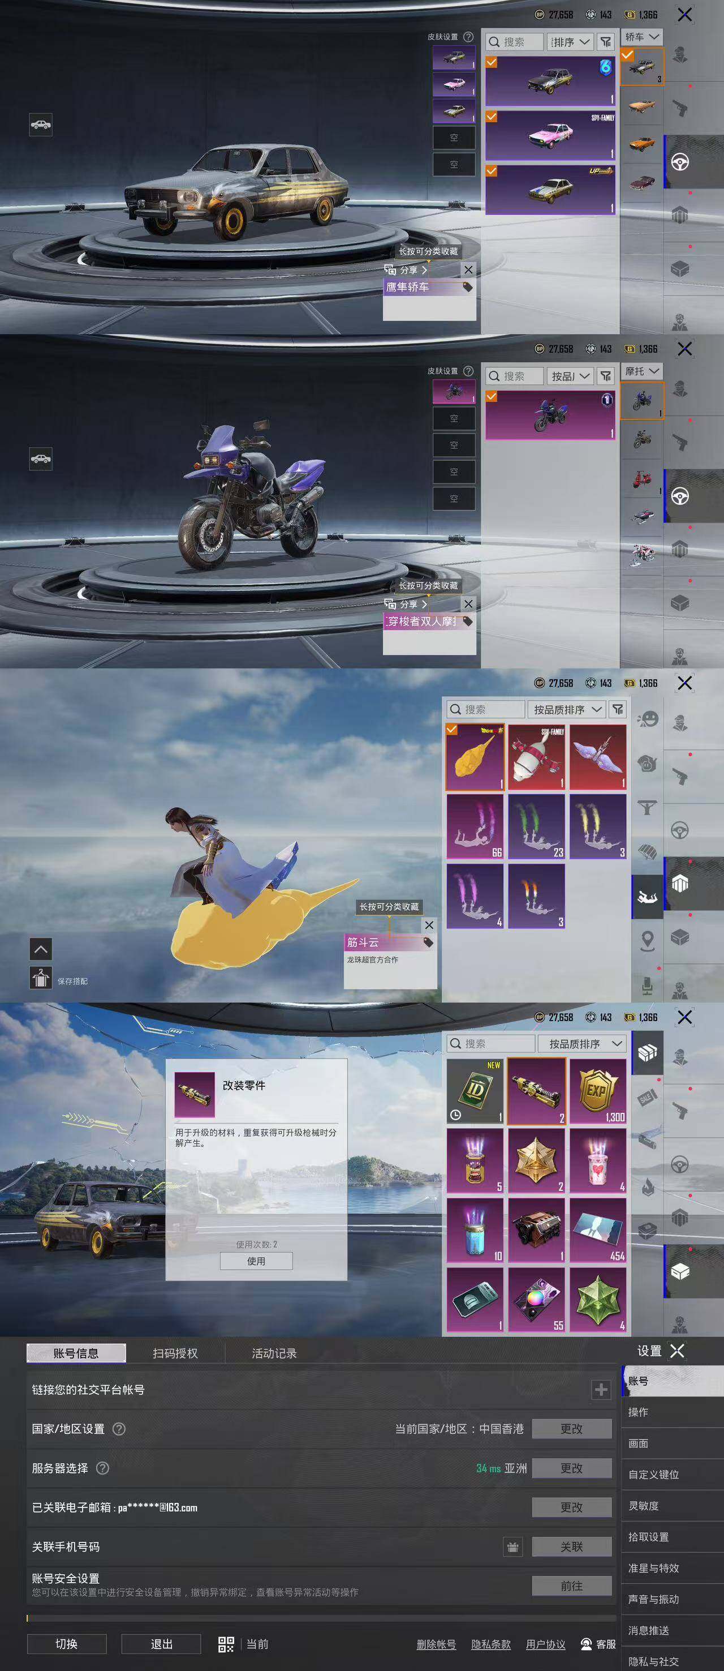Click the gift icon beside 关联手机号码

coord(512,1547)
